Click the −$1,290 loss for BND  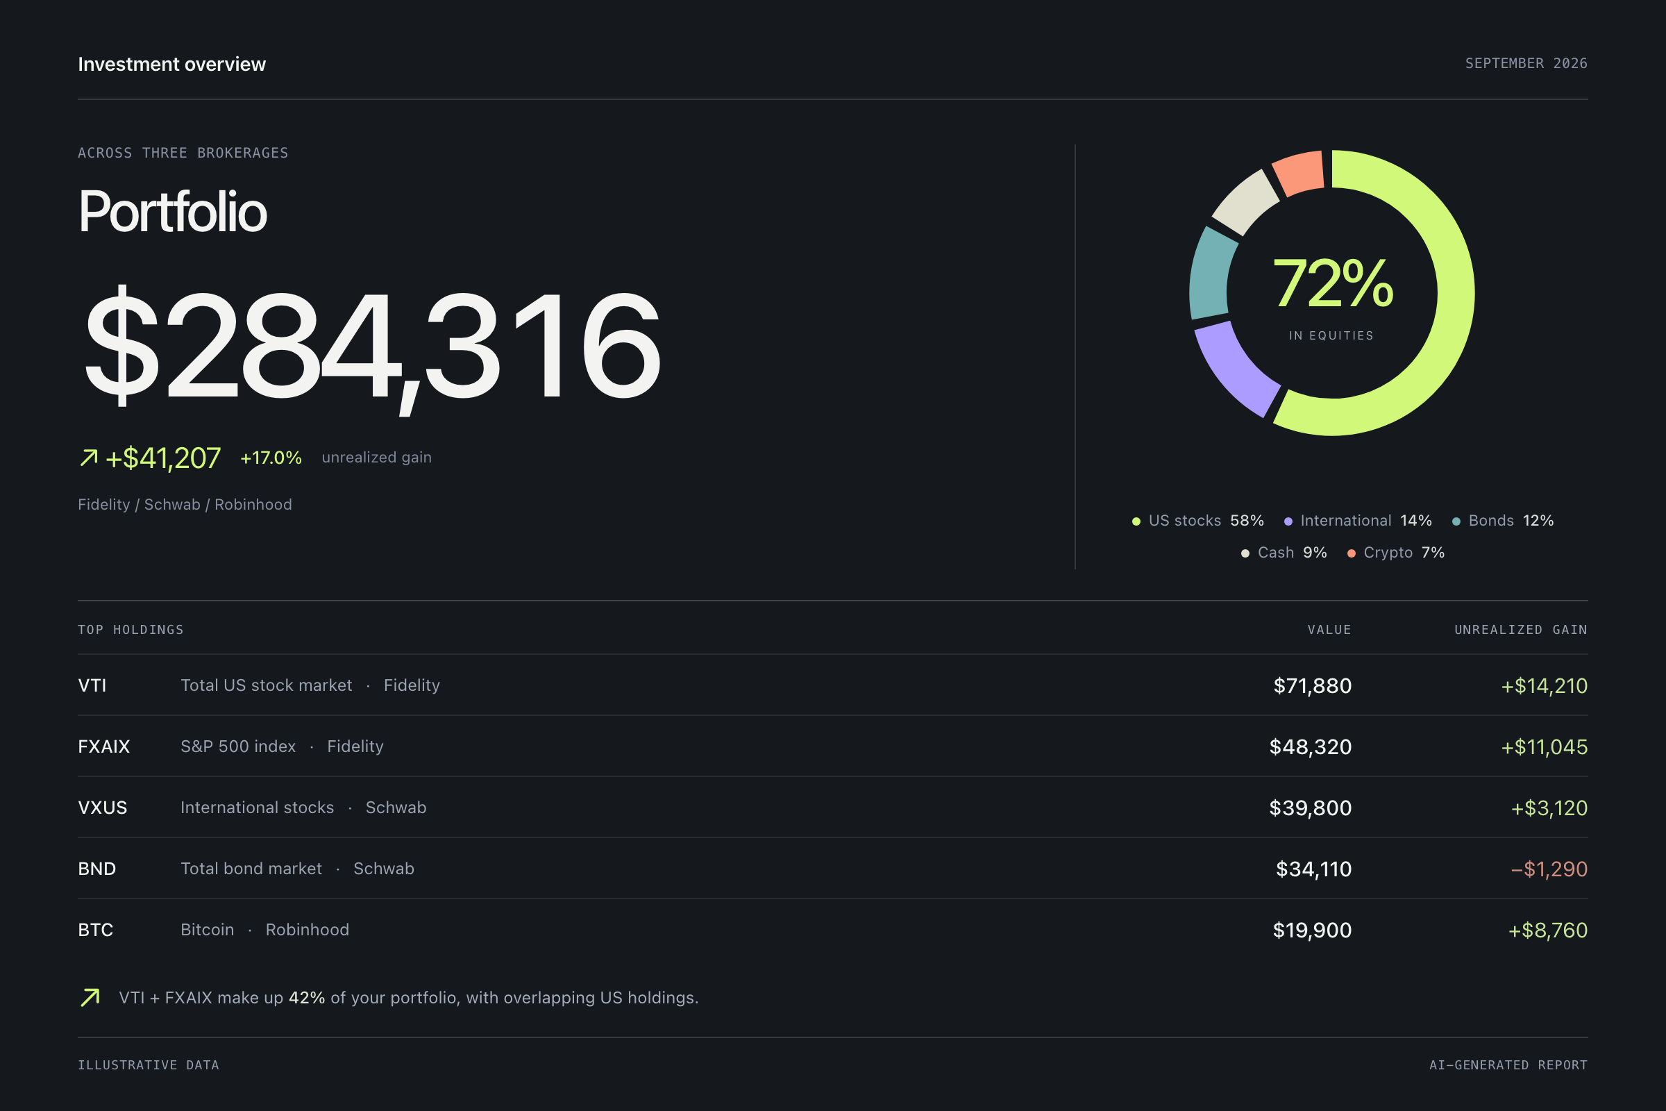[x=1549, y=869]
